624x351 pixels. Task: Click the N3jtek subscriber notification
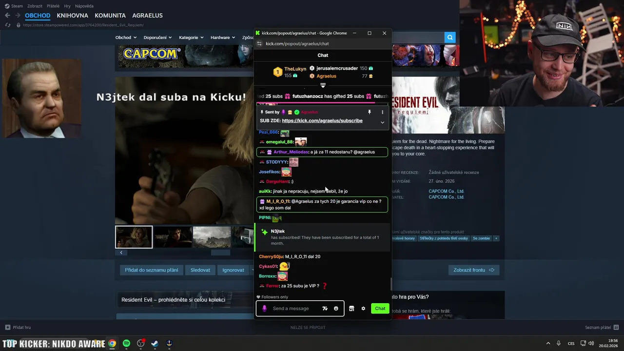click(323, 237)
